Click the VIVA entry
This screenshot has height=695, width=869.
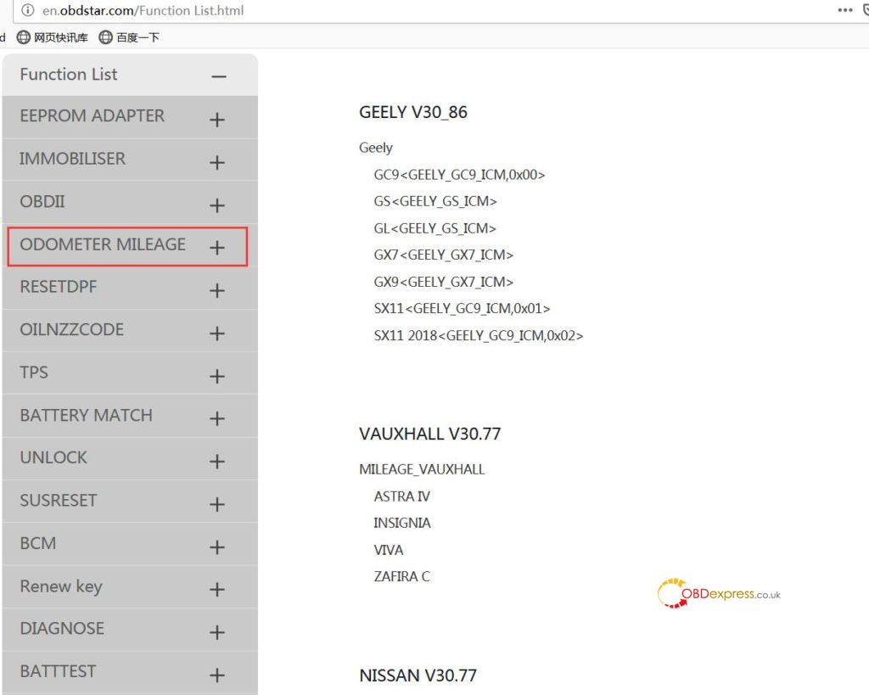click(389, 551)
